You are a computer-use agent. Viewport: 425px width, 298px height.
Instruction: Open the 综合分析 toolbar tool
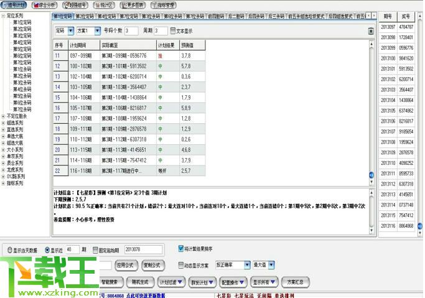click(x=44, y=4)
